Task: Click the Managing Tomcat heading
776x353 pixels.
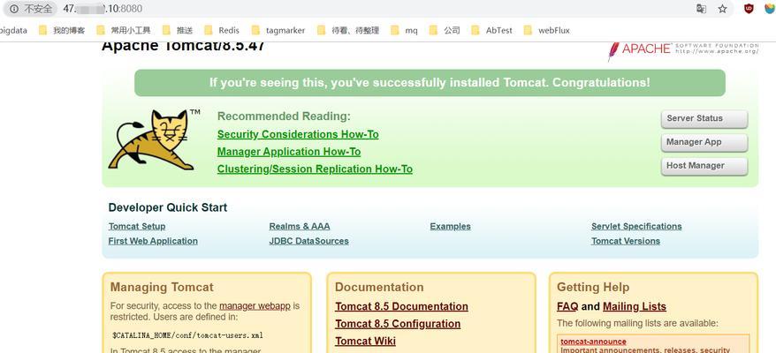Action: coord(162,287)
